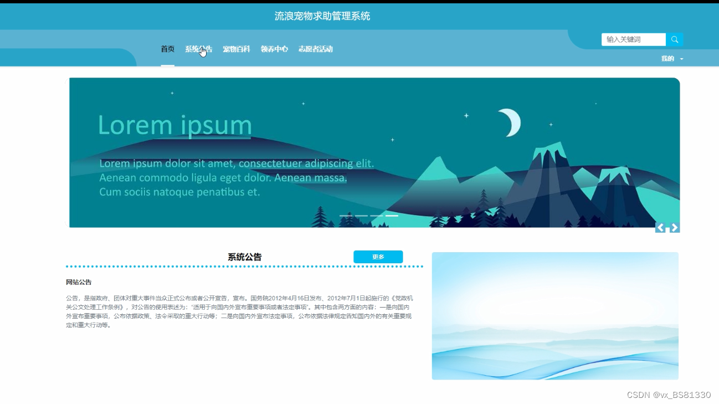719x404 pixels.
Task: Select the 首页 navigation tab
Action: pos(168,49)
